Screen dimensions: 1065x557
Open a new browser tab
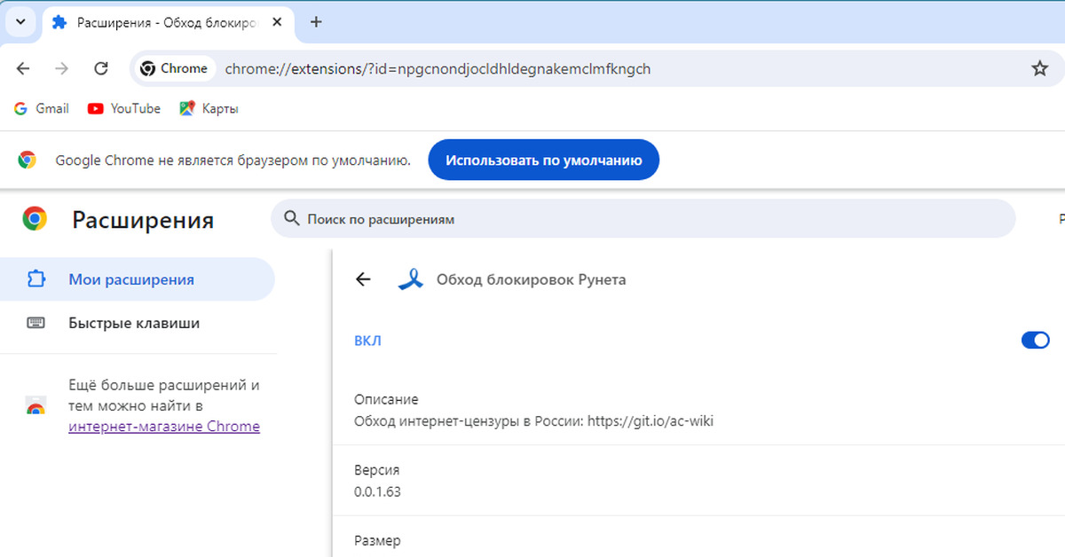316,22
